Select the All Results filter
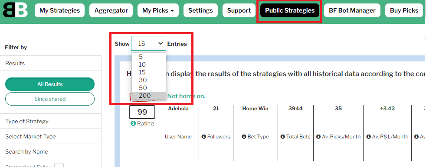Image resolution: width=426 pixels, height=167 pixels. pyautogui.click(x=50, y=84)
